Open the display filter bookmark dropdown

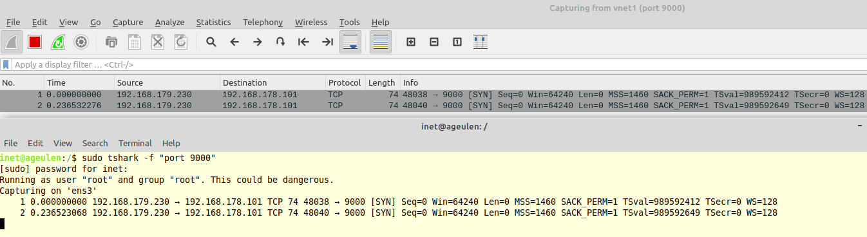point(6,64)
